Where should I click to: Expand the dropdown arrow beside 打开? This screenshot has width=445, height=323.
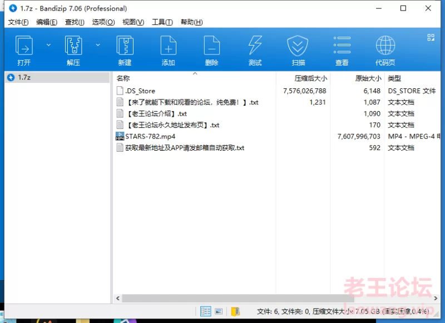coord(48,45)
